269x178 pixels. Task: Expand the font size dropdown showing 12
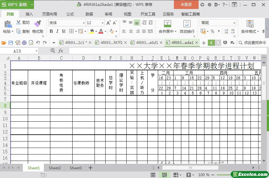(x=103, y=23)
